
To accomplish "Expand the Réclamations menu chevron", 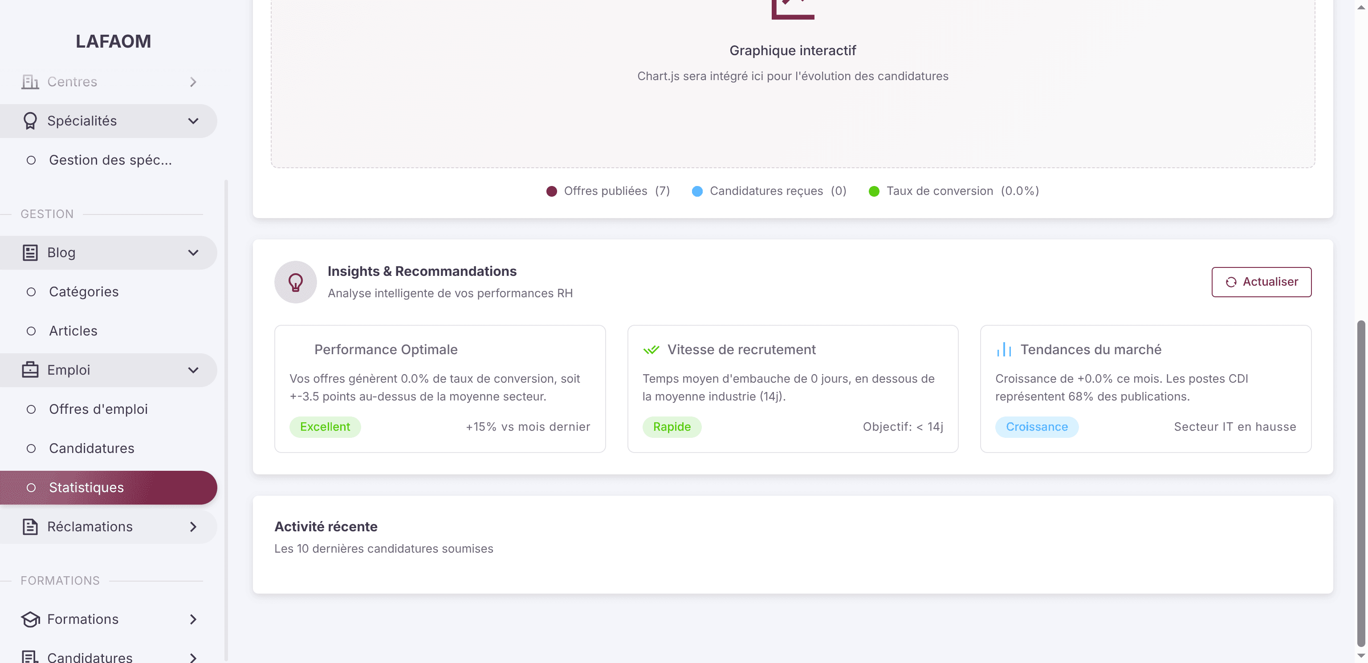I will click(193, 526).
